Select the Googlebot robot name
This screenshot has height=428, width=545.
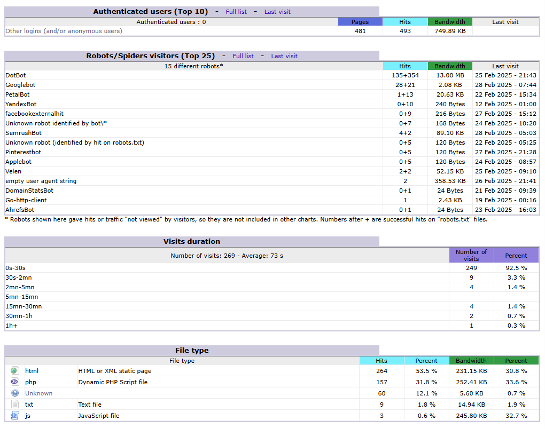[x=20, y=85]
